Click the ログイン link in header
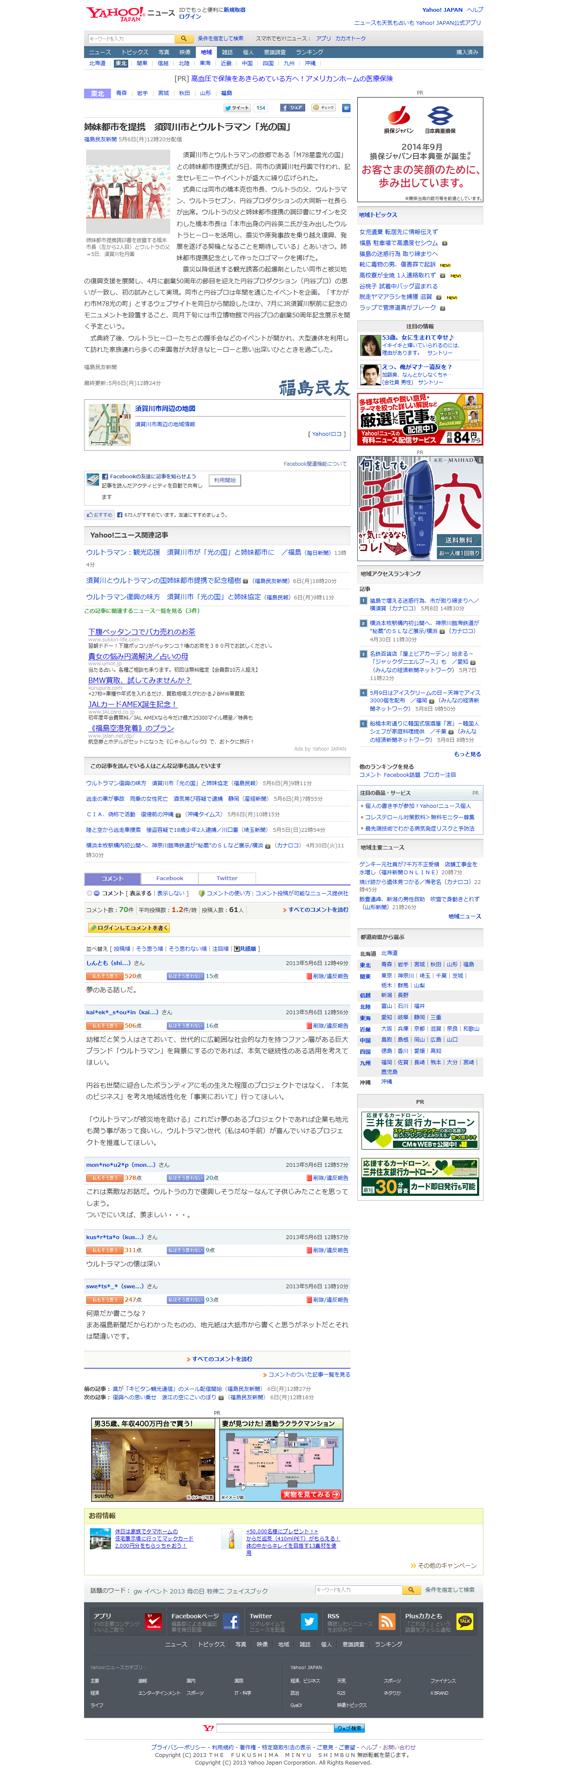Image resolution: width=567 pixels, height=1775 pixels. tap(190, 16)
